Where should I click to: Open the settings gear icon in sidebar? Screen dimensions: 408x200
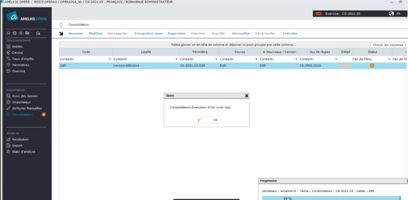click(x=15, y=33)
